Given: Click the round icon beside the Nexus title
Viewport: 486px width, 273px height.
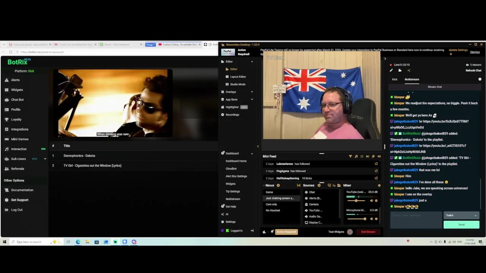Looking at the screenshot, I should 278,185.
